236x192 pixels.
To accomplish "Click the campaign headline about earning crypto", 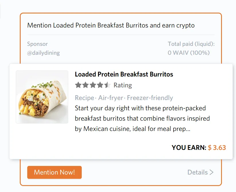I will click(x=111, y=25).
